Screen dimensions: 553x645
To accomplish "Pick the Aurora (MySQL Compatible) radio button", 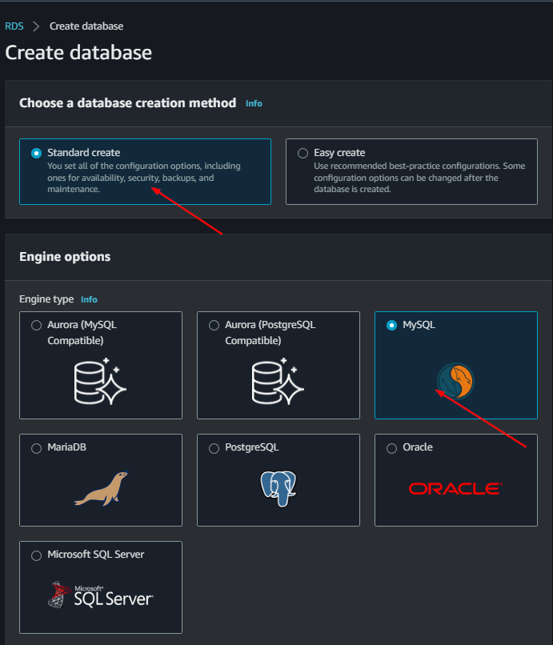I will click(36, 326).
